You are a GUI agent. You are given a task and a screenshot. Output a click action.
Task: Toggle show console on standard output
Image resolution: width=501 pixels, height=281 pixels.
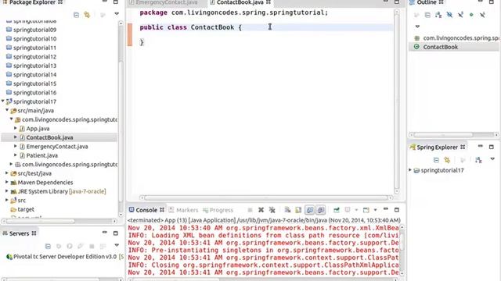coord(310,210)
